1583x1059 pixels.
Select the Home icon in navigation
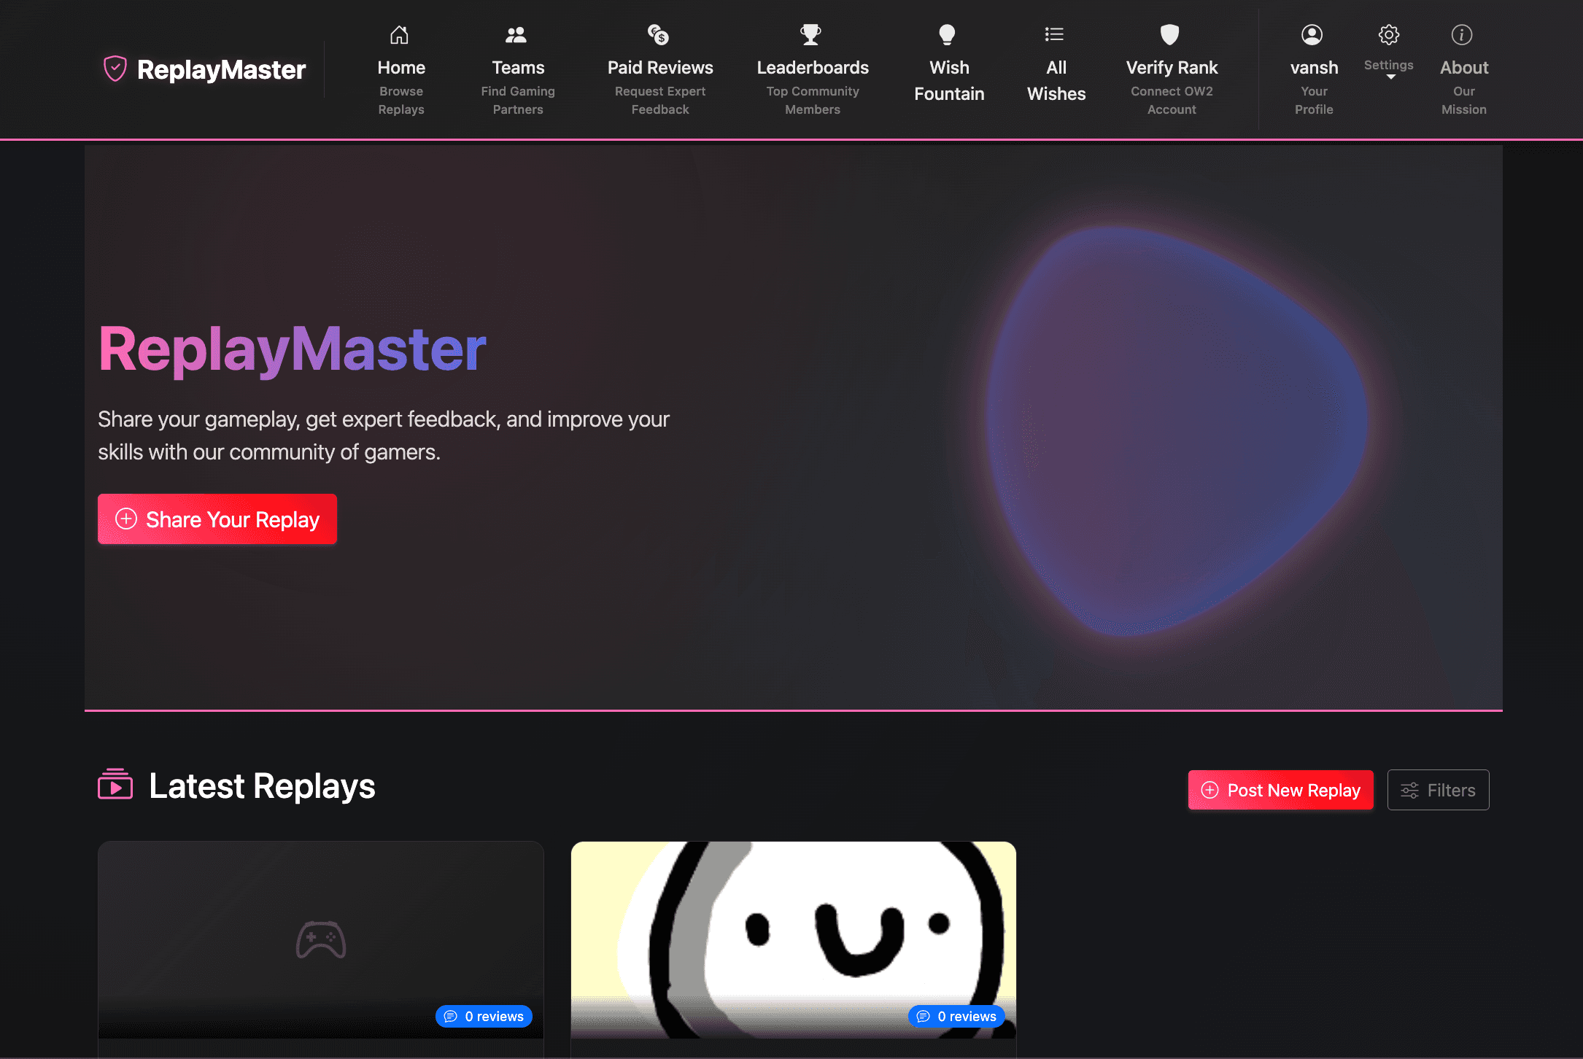400,34
